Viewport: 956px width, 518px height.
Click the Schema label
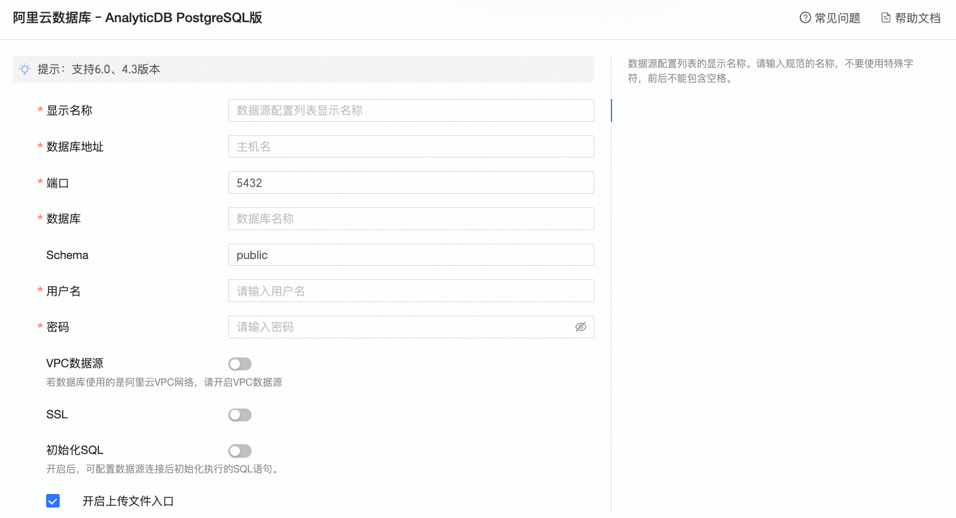coord(67,255)
